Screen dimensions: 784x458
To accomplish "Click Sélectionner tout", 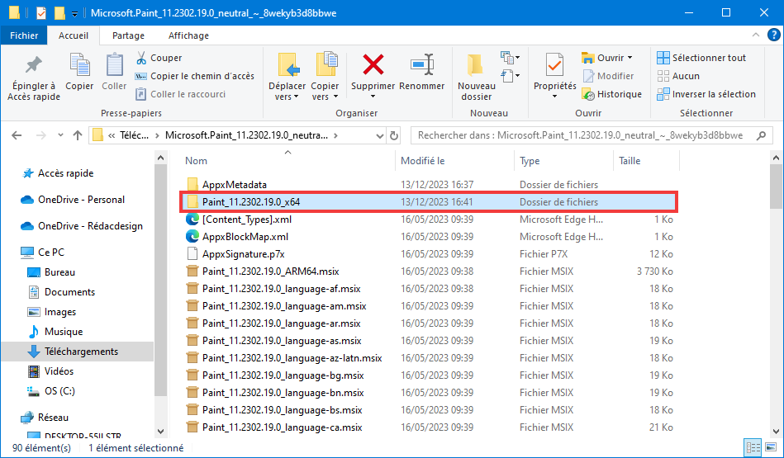I will [701, 58].
